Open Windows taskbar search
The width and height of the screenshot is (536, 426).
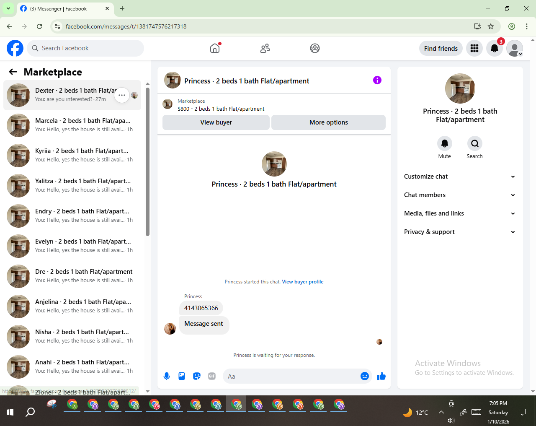pos(30,412)
